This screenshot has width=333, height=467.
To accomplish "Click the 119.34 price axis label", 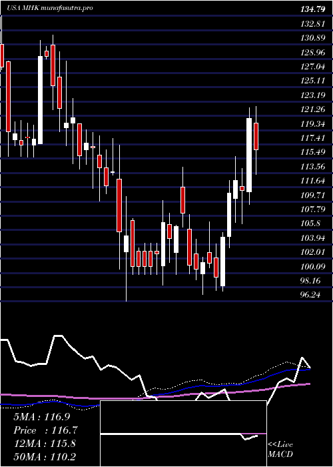I will 312,123.
